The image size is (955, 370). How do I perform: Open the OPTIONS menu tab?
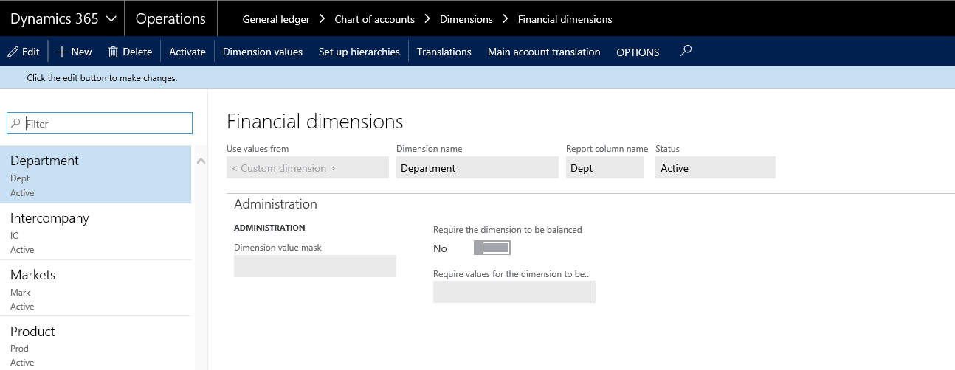638,52
